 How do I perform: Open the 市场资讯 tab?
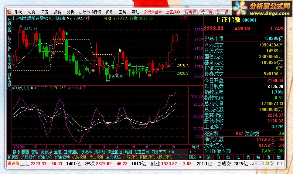pos(130,157)
